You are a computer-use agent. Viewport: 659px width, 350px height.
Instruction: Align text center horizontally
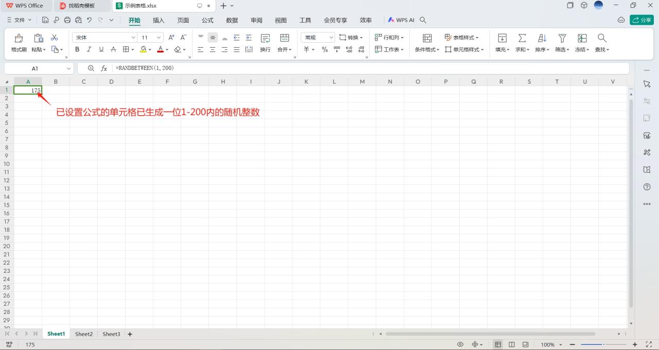click(213, 49)
